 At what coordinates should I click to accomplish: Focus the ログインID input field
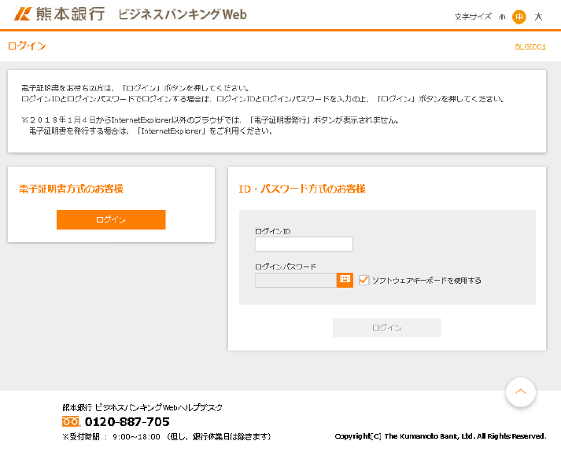pyautogui.click(x=304, y=244)
